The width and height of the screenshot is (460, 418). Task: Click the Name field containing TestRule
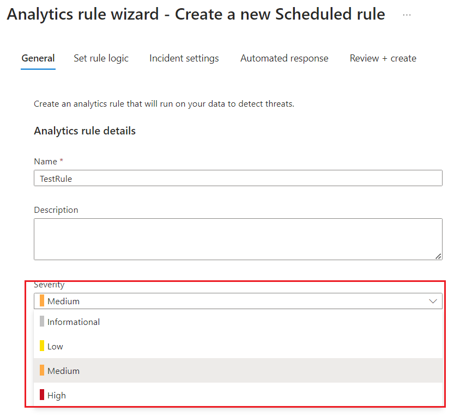[238, 178]
